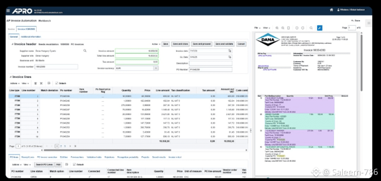The height and width of the screenshot is (181, 381).
Task: Zoom out of the invoice document
Action: click(x=283, y=28)
